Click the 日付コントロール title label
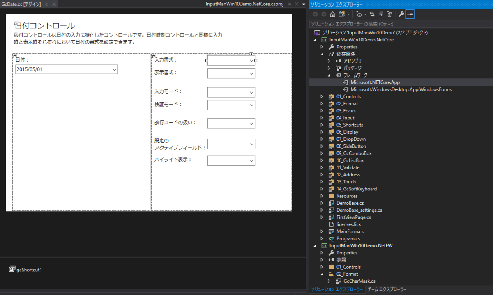493x295 pixels. pyautogui.click(x=44, y=25)
